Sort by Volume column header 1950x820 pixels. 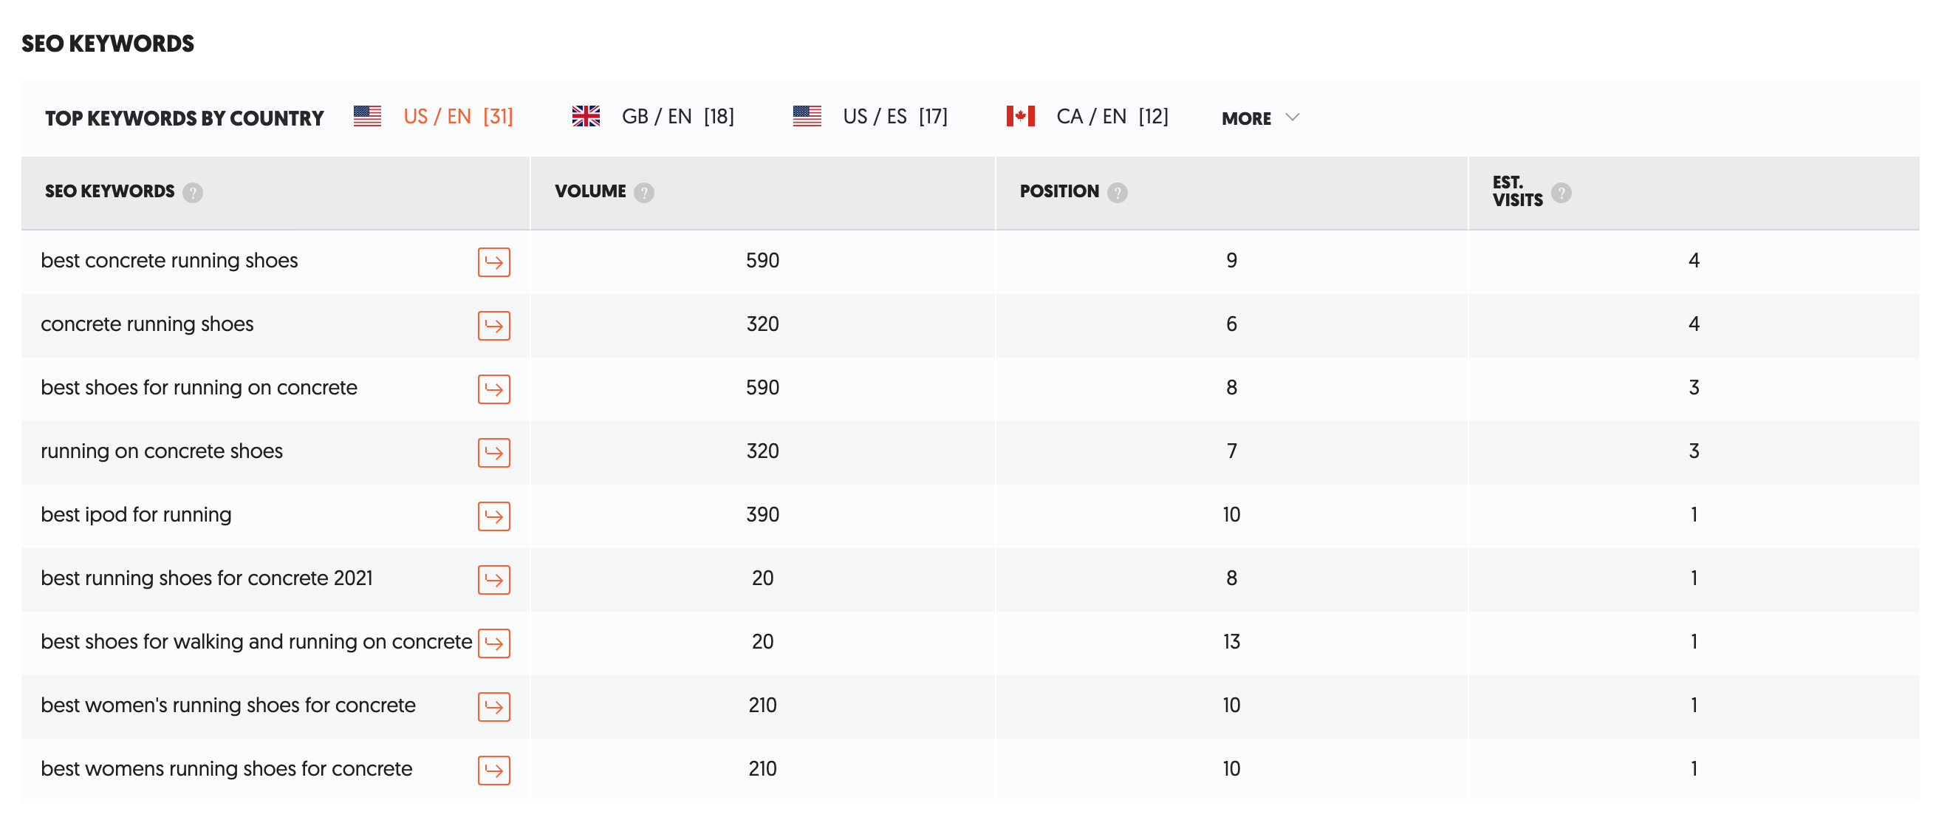point(589,191)
